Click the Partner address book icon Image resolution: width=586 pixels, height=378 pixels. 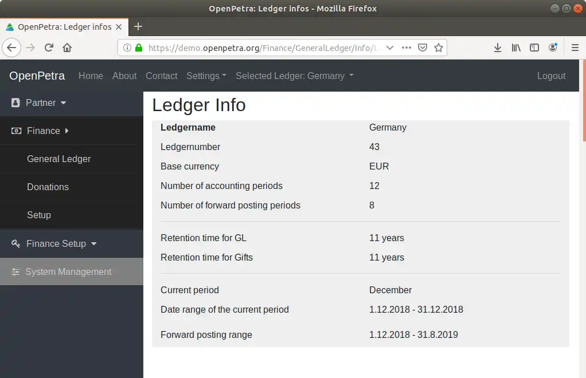(15, 103)
